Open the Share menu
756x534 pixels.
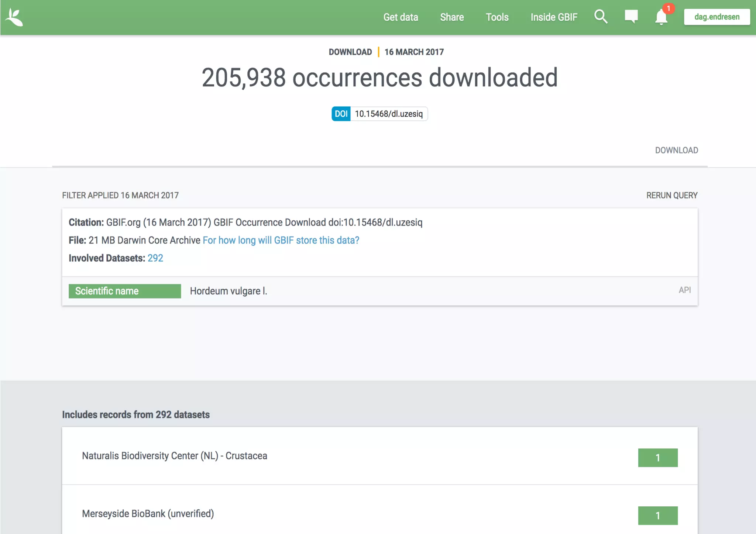[x=452, y=17]
